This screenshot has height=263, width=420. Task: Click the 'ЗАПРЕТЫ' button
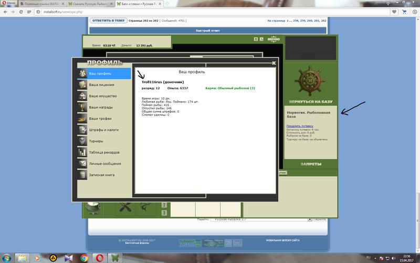[x=311, y=164]
